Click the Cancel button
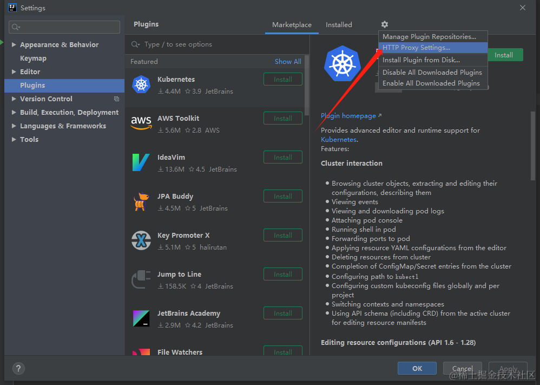Image resolution: width=540 pixels, height=385 pixels. (462, 368)
